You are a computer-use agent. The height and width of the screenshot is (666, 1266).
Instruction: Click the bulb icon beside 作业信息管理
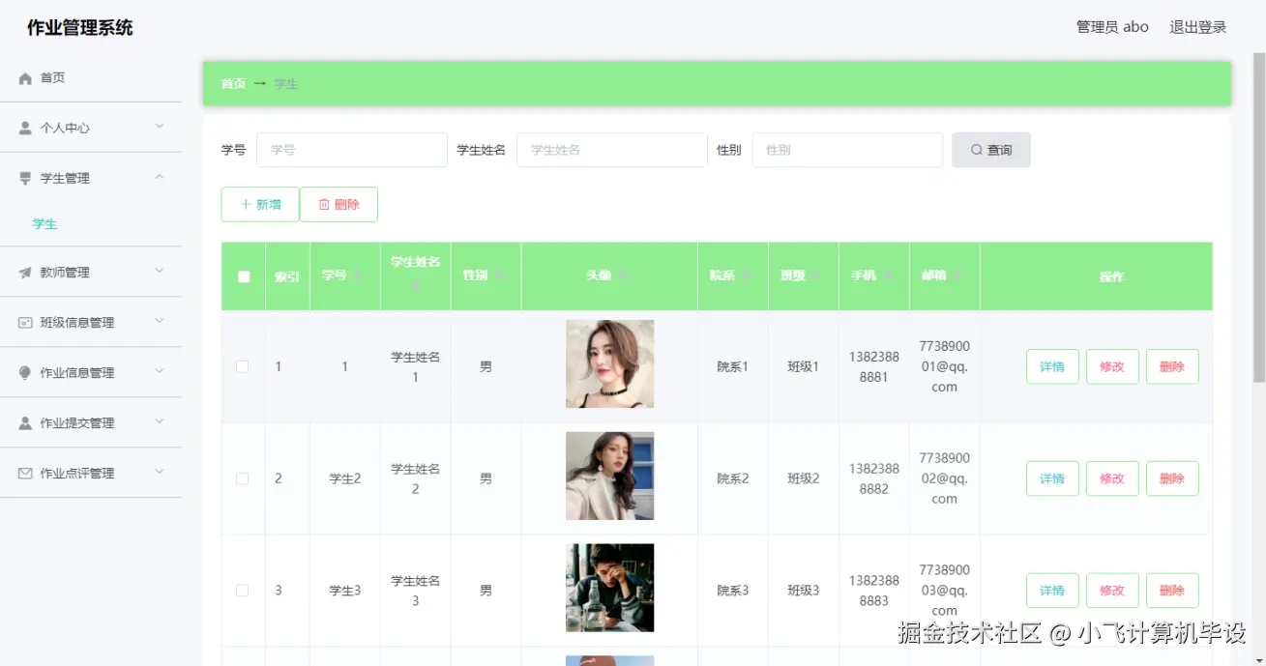[25, 373]
